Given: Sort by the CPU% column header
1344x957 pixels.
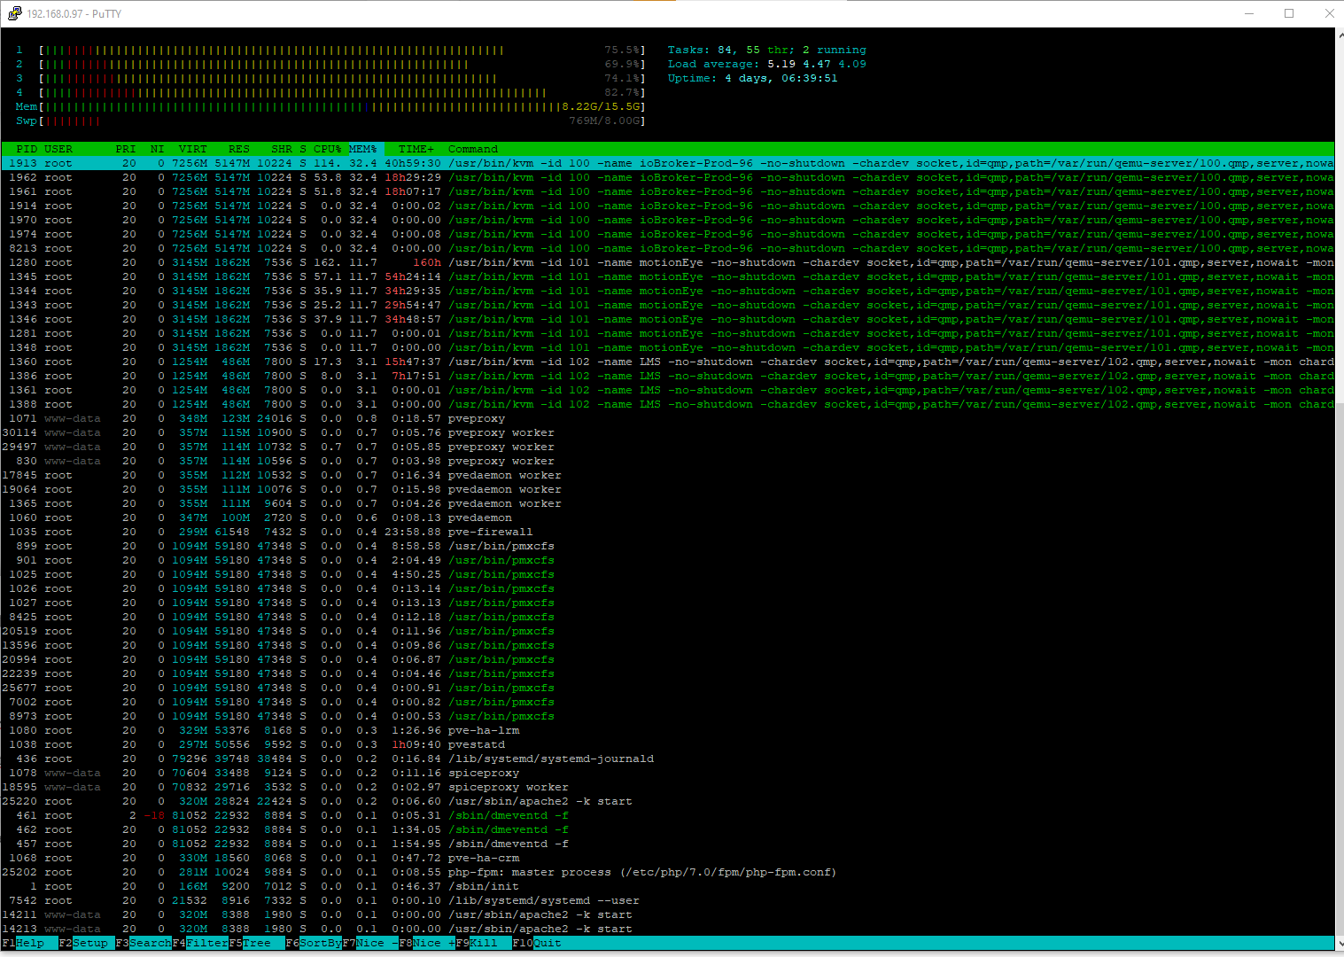Looking at the screenshot, I should pyautogui.click(x=328, y=149).
